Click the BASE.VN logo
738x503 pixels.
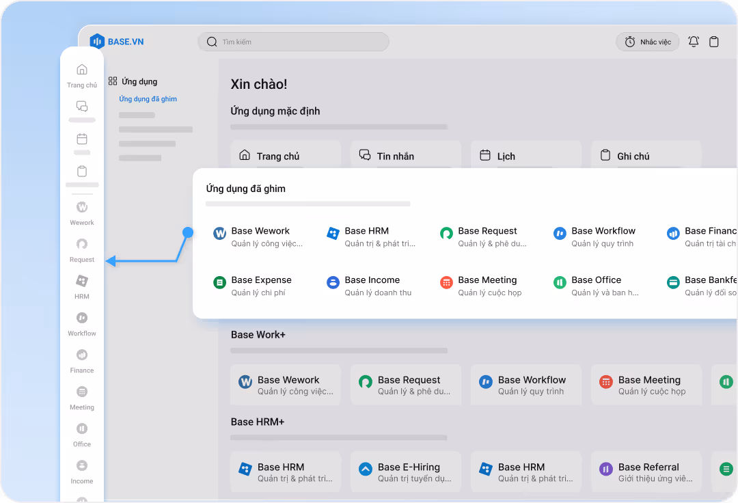click(117, 42)
